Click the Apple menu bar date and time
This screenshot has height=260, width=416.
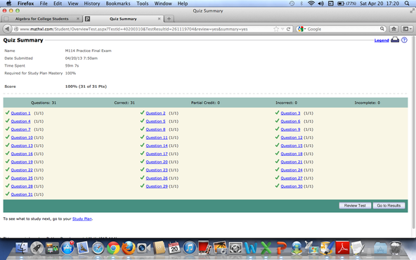(379, 4)
